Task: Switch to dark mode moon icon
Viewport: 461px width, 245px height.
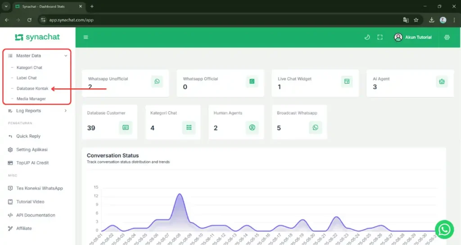Action: [x=367, y=37]
